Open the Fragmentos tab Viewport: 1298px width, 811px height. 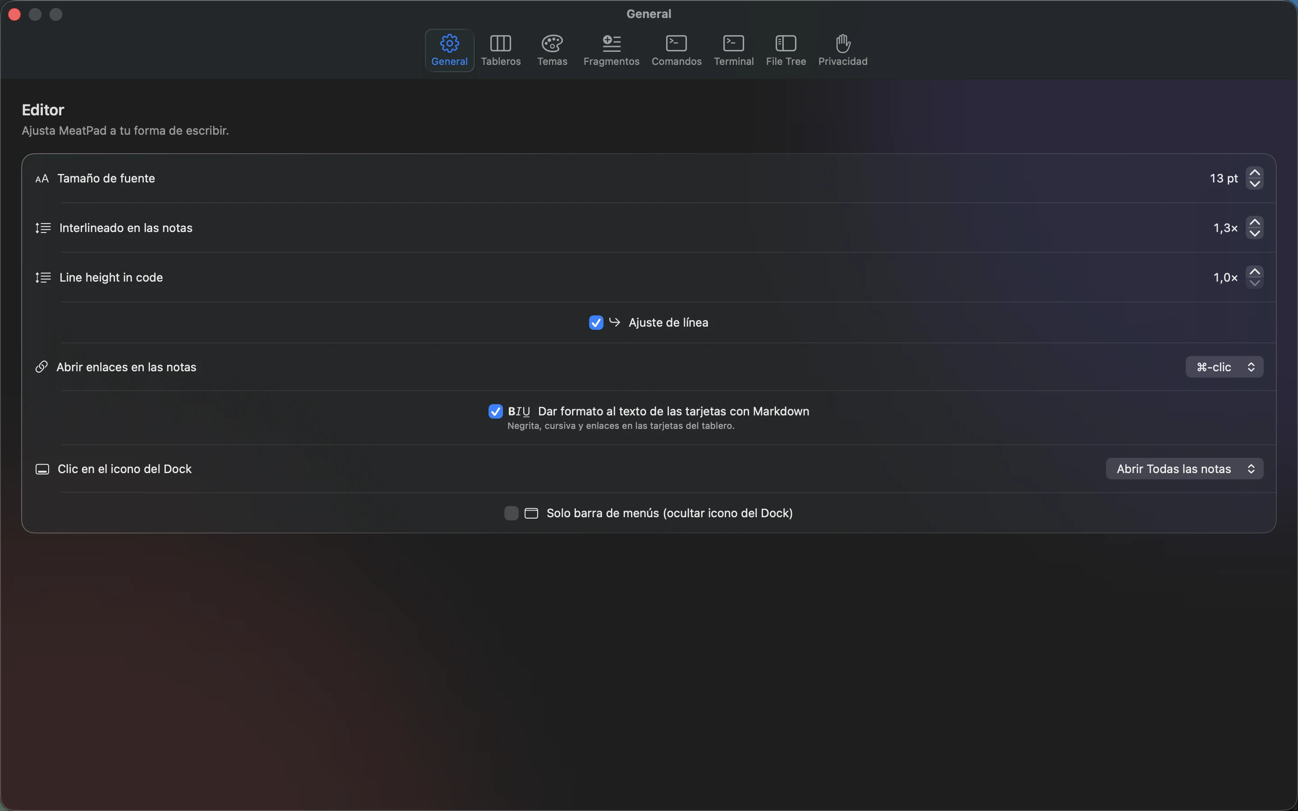pyautogui.click(x=611, y=50)
